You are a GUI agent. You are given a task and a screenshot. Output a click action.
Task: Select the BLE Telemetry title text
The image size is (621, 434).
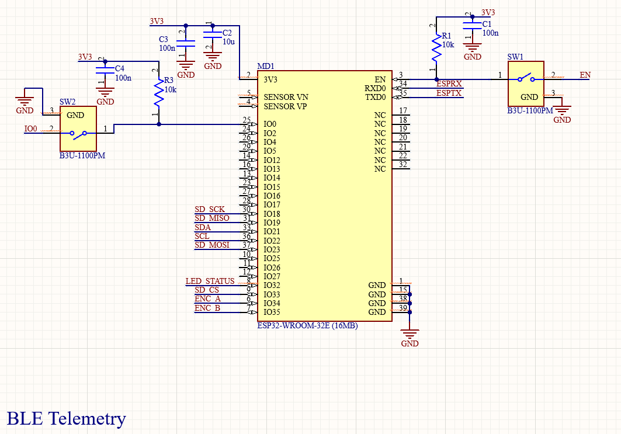click(67, 419)
